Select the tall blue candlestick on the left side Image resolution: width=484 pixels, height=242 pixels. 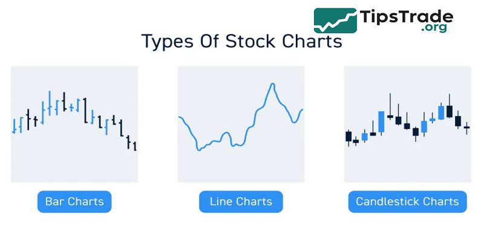[x=381, y=121]
